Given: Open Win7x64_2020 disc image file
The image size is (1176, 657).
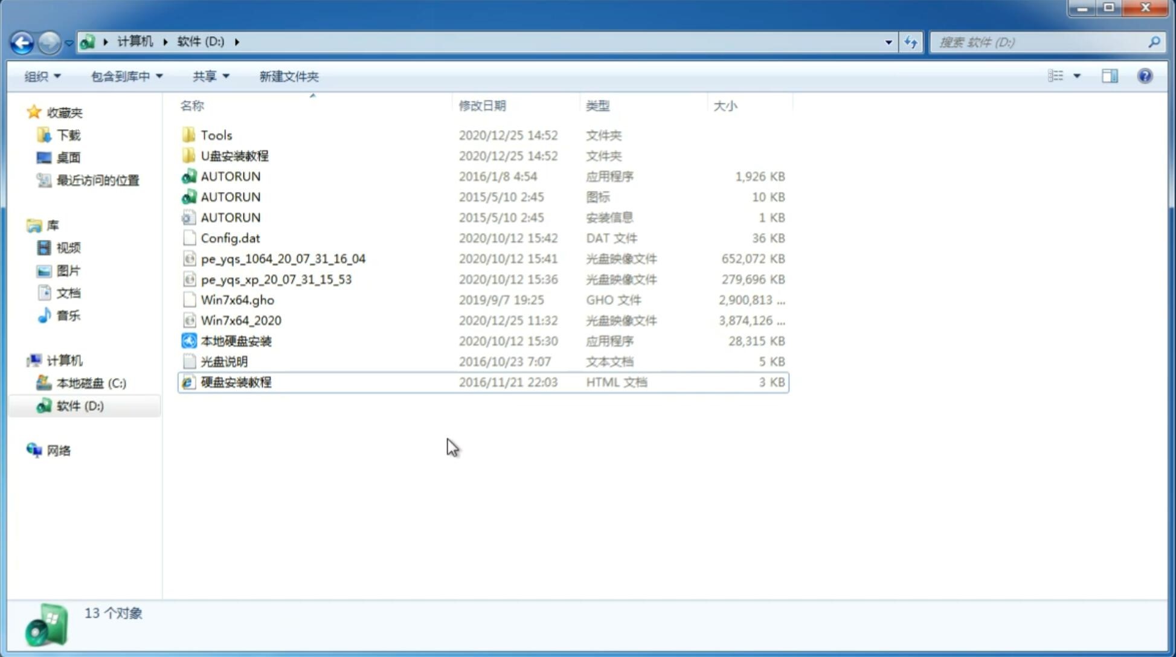Looking at the screenshot, I should (240, 319).
